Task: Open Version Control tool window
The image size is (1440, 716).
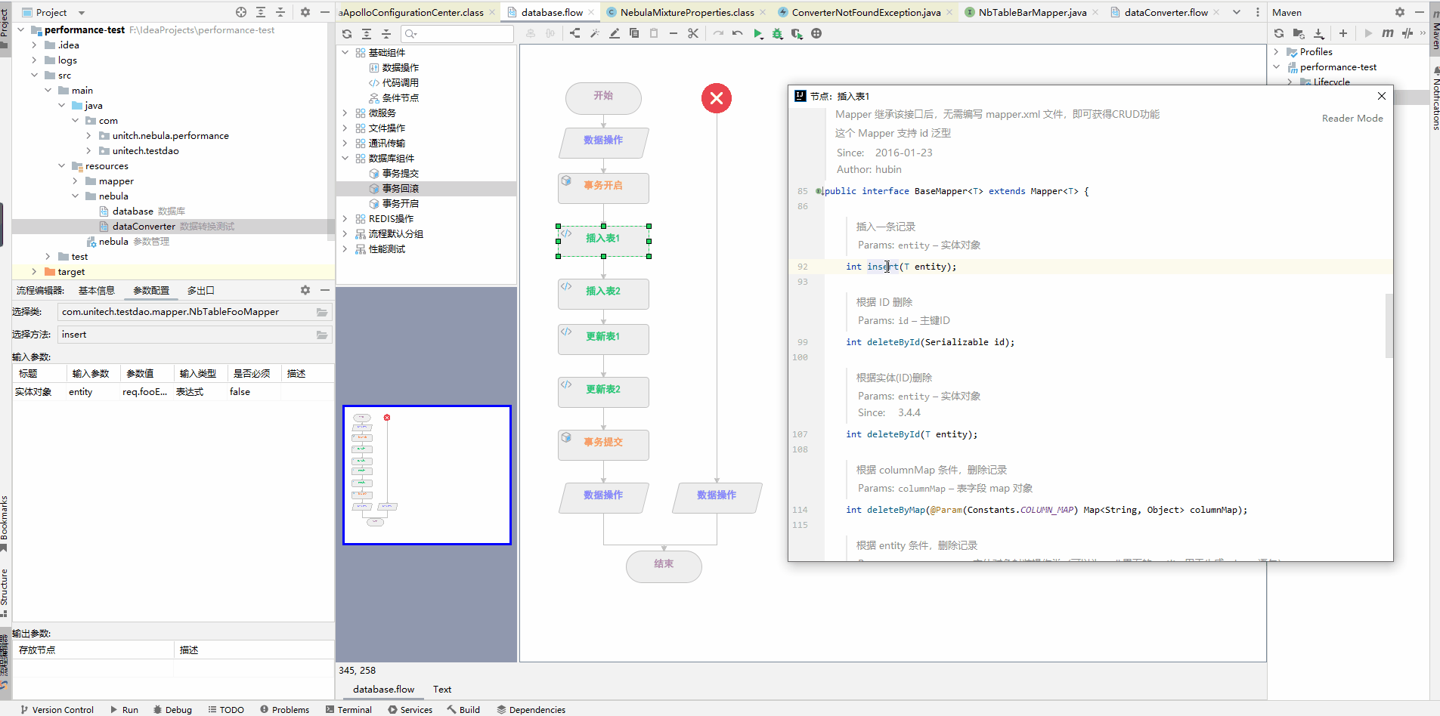Action: (57, 710)
